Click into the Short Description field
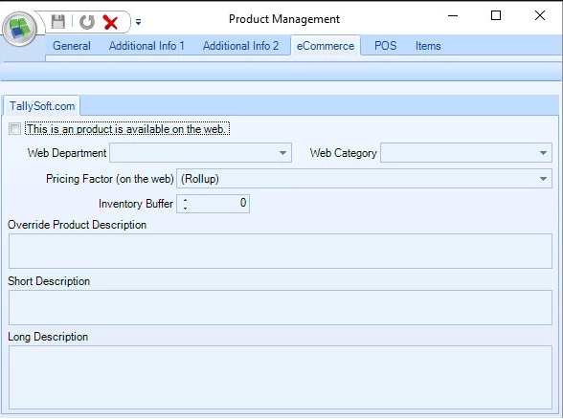The image size is (563, 419). point(280,307)
